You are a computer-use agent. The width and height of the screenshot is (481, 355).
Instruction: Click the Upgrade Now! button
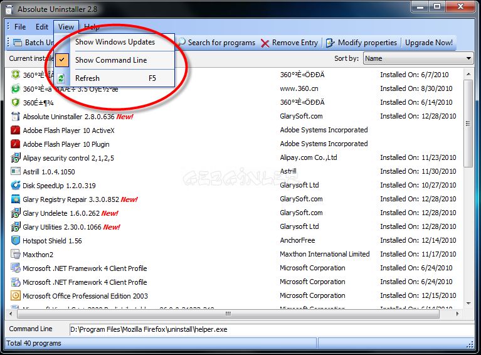429,43
